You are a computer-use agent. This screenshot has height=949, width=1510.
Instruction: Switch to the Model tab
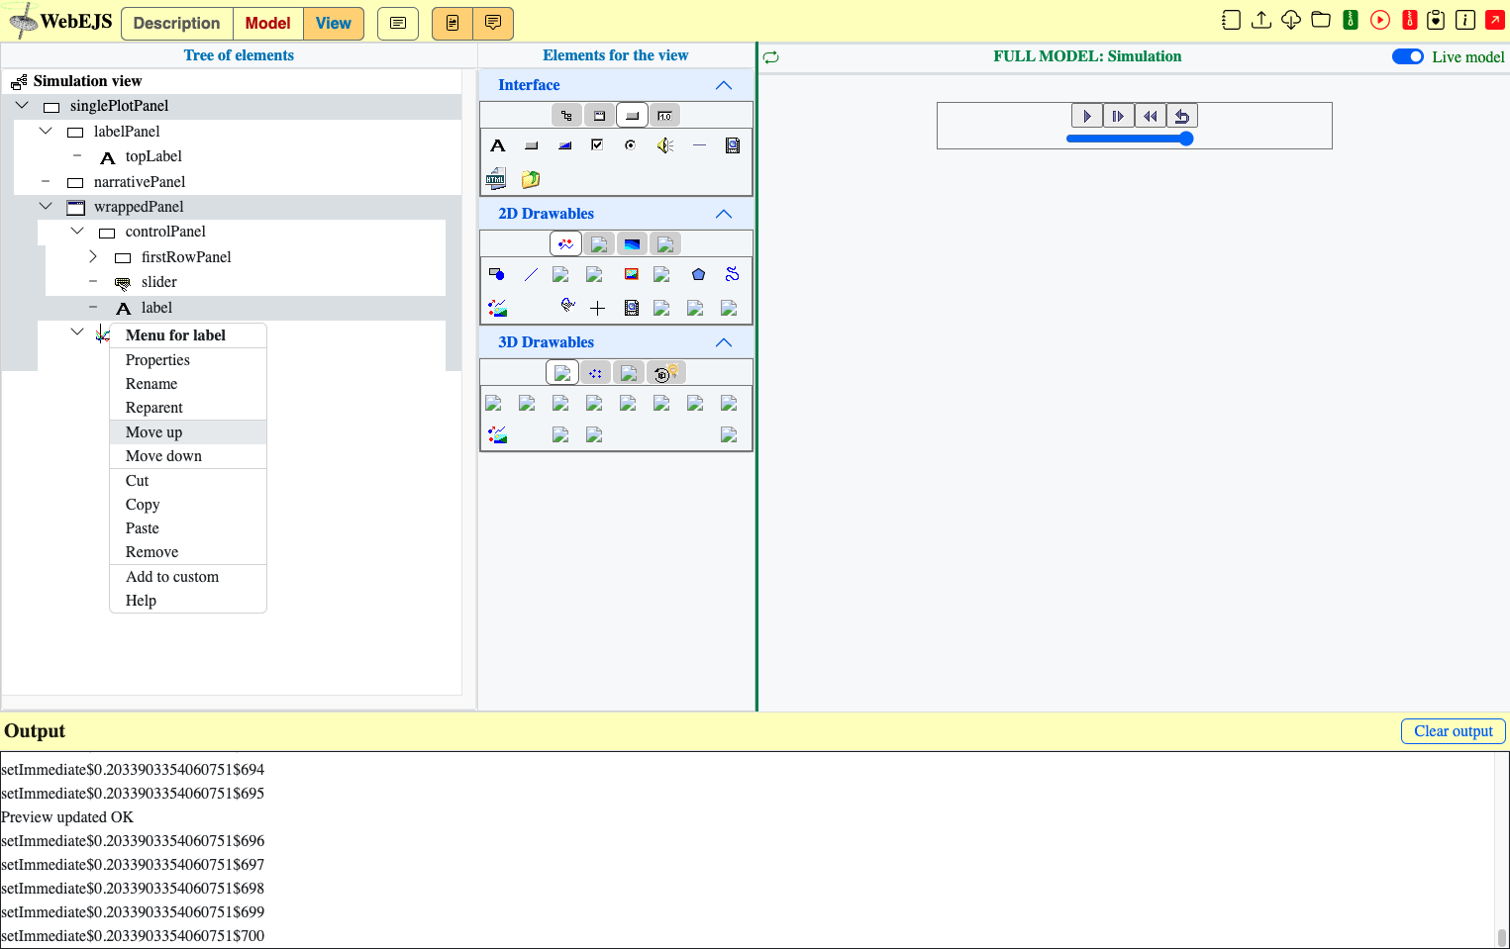pos(268,24)
